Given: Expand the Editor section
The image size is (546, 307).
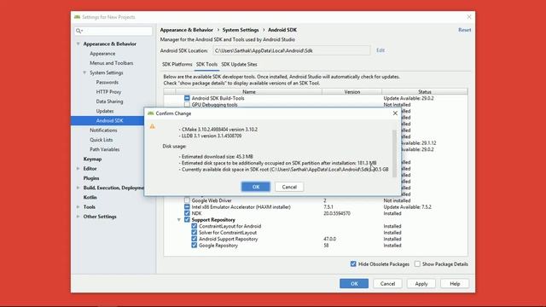Looking at the screenshot, I should 78,169.
